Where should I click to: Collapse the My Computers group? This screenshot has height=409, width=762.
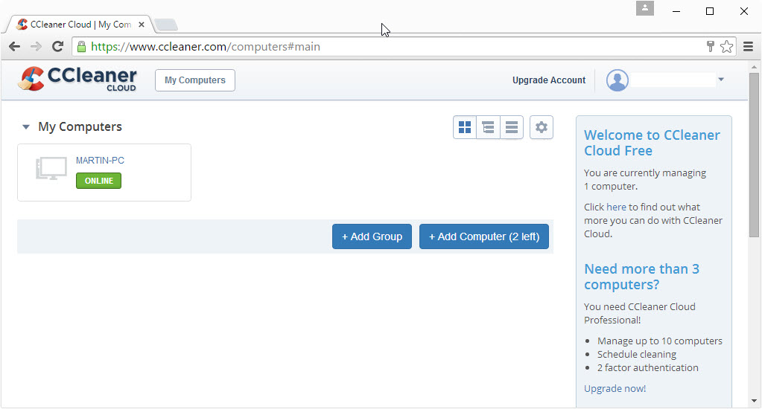point(26,127)
